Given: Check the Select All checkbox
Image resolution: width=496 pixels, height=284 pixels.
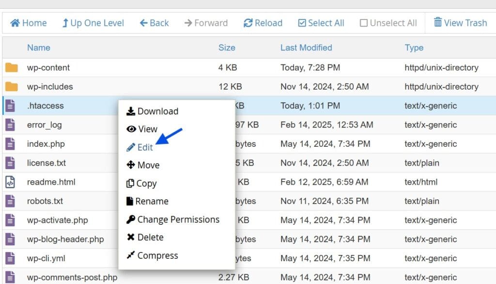Looking at the screenshot, I should [302, 23].
